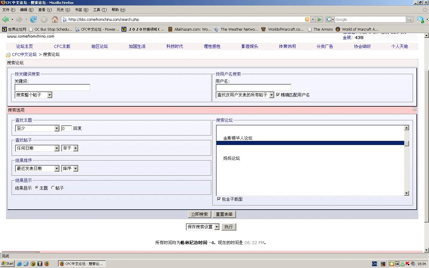Open the 任何日期 date dropdown
The height and width of the screenshot is (268, 429).
pyautogui.click(x=57, y=148)
